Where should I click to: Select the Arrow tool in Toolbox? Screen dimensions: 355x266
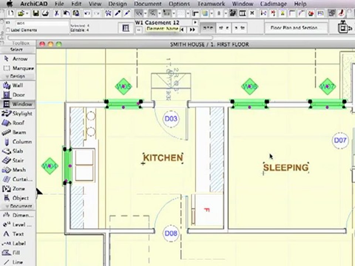coord(18,59)
